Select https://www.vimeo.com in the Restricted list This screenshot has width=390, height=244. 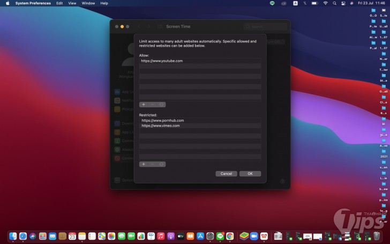pos(200,125)
